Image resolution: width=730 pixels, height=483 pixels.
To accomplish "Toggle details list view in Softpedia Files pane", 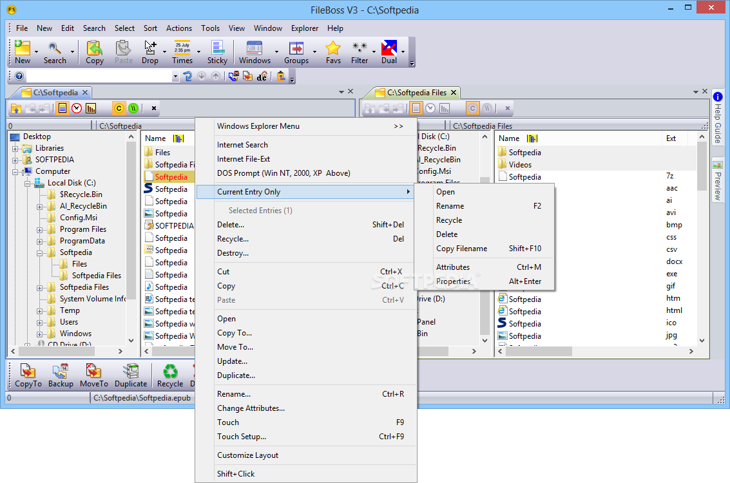I will click(416, 108).
